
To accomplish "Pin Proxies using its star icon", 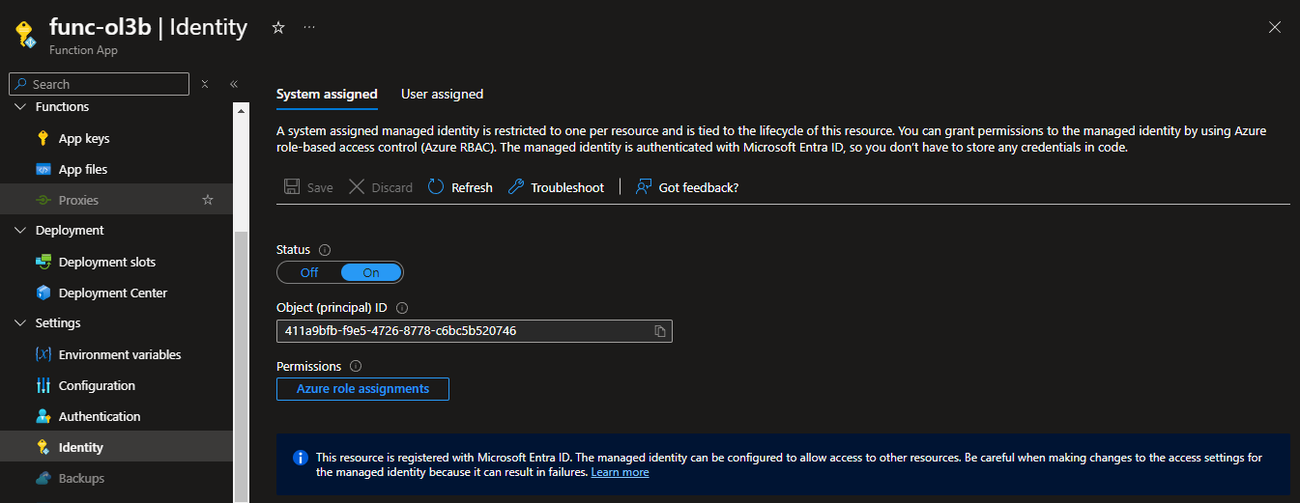I will [x=207, y=200].
